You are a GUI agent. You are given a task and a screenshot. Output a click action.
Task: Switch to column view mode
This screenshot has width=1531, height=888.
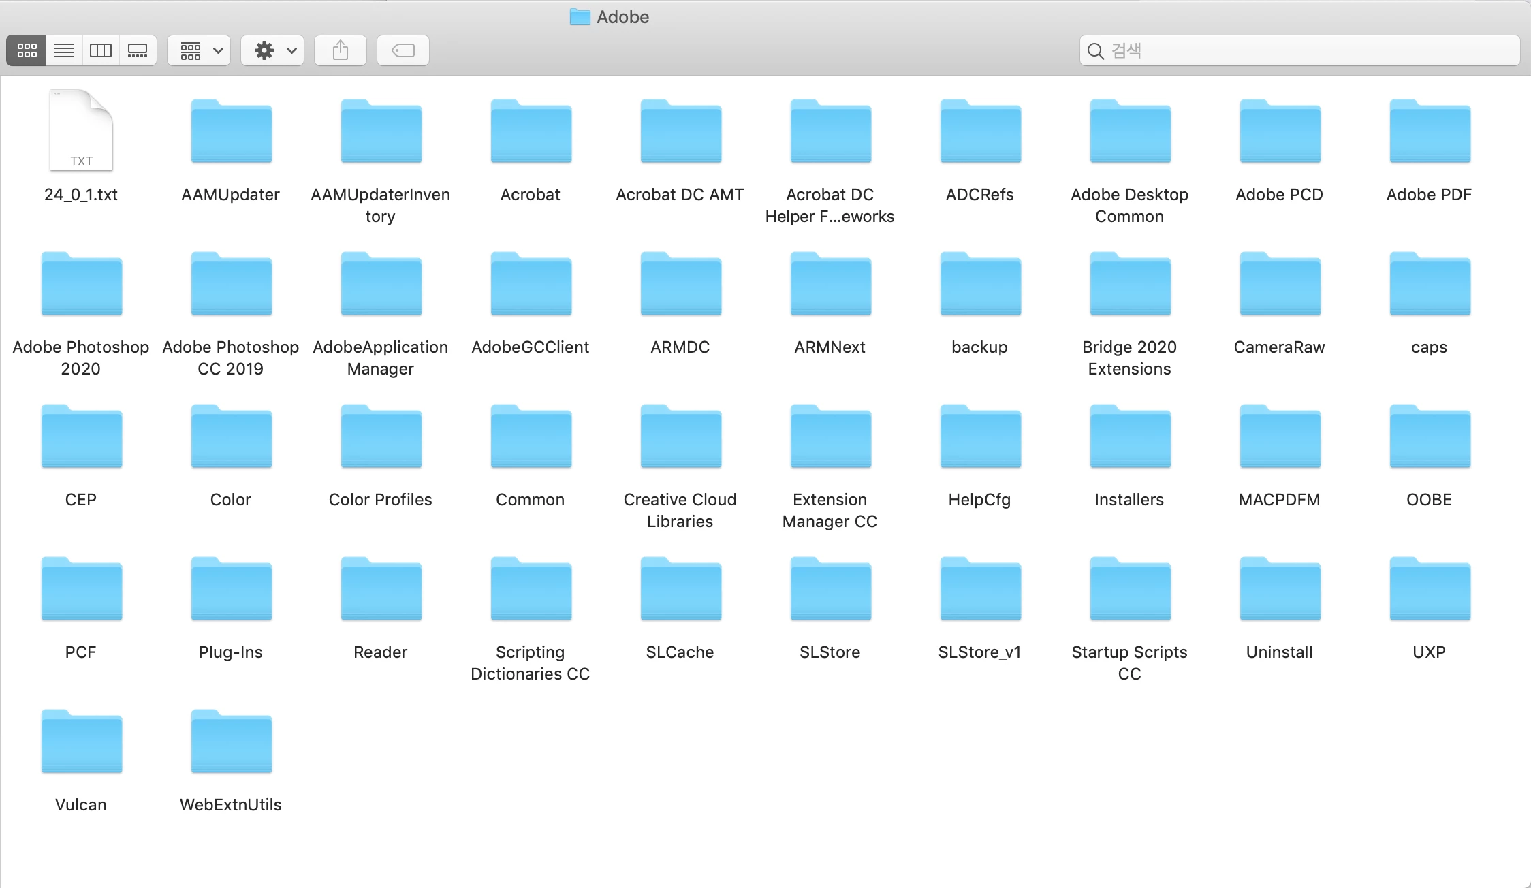101,50
